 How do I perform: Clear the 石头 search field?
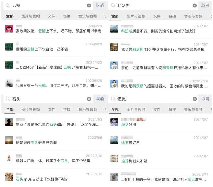(89, 99)
